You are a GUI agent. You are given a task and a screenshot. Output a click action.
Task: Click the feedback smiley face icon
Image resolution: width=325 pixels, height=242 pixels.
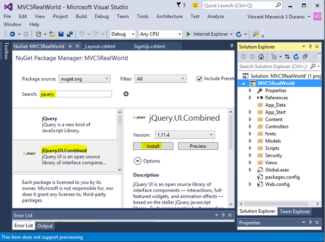coord(195,5)
